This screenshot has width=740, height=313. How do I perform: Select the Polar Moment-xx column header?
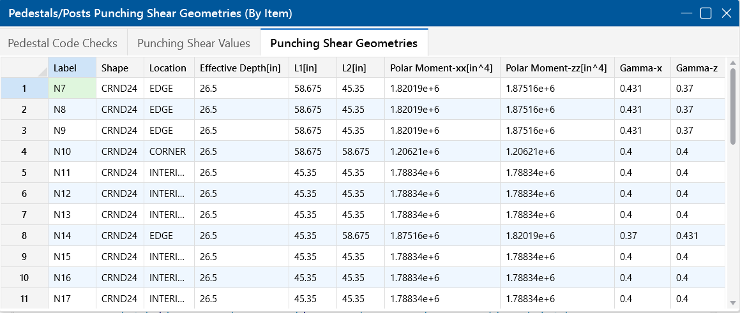pyautogui.click(x=441, y=68)
